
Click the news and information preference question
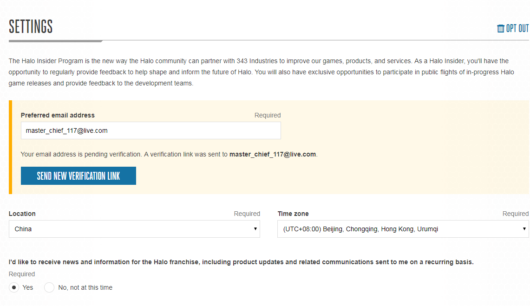pyautogui.click(x=241, y=262)
